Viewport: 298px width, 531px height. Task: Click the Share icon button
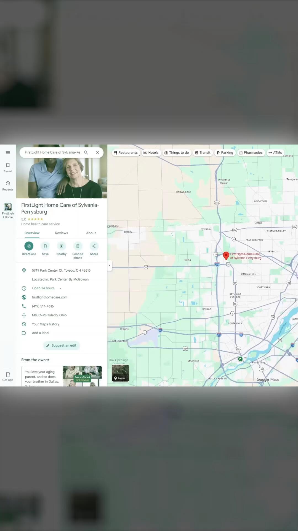[94, 246]
